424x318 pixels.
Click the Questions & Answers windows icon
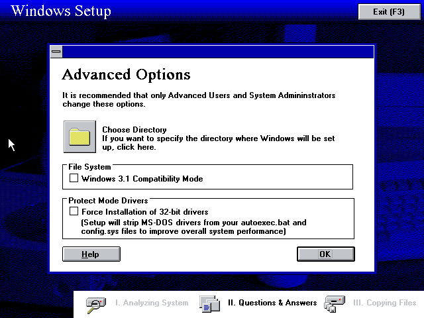point(209,303)
